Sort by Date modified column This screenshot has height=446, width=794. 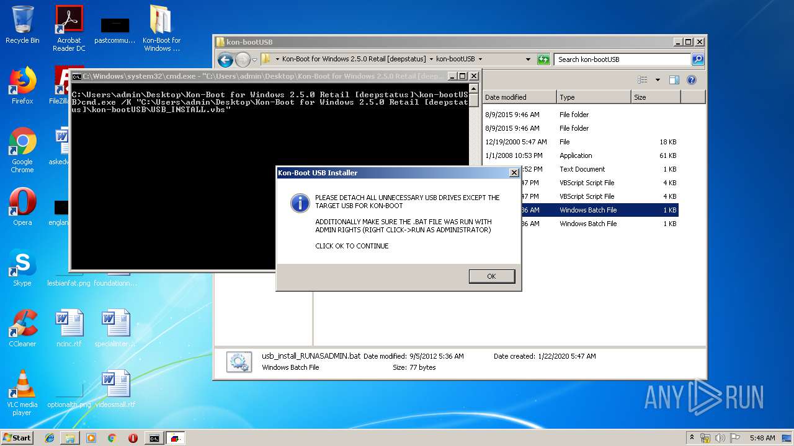519,97
